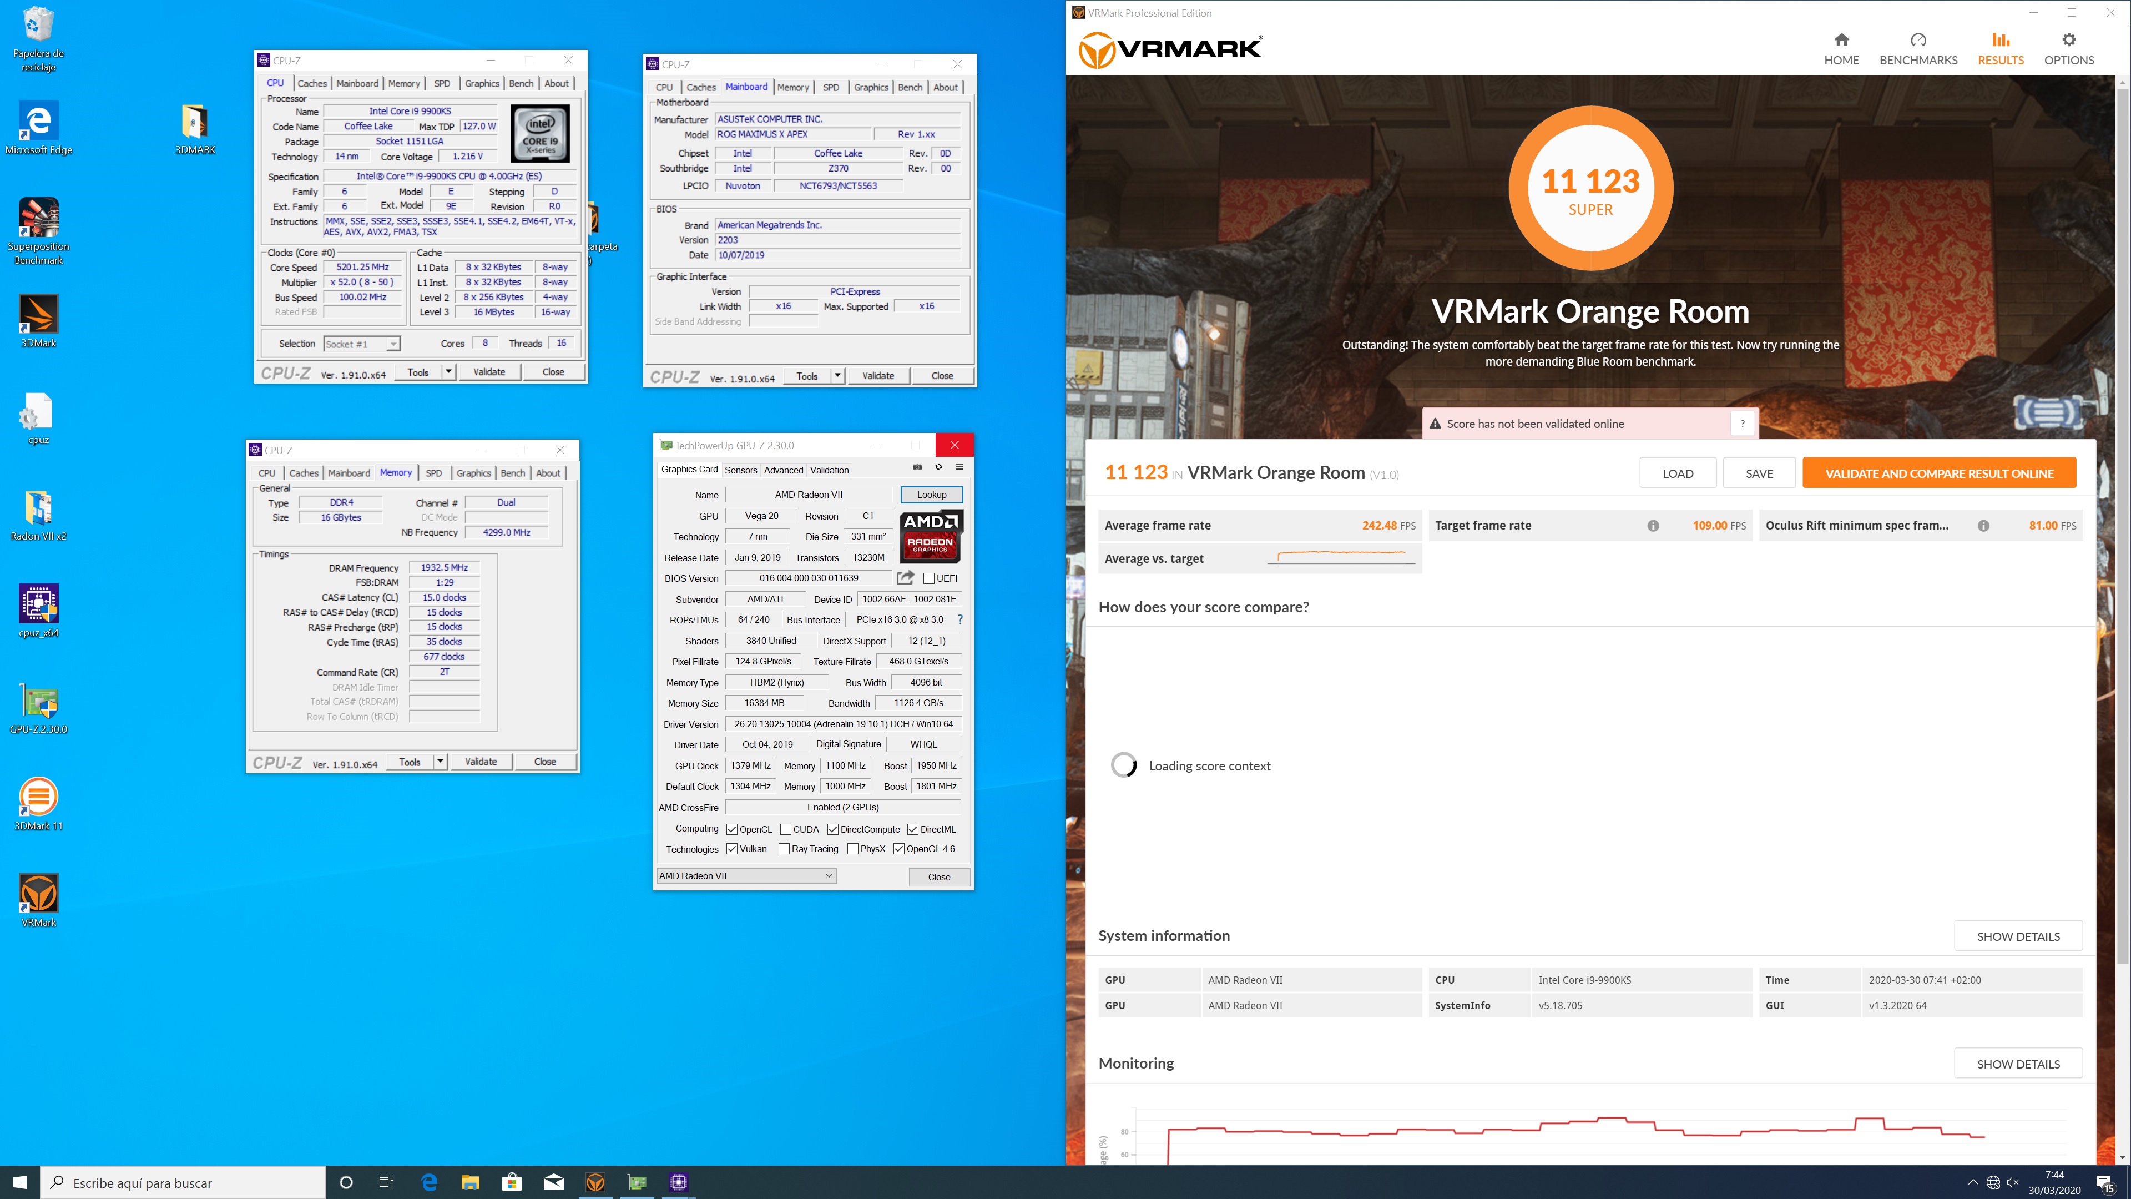The height and width of the screenshot is (1199, 2131).
Task: Toggle Vulkan checkbox in GPU-Z
Action: coord(731,849)
